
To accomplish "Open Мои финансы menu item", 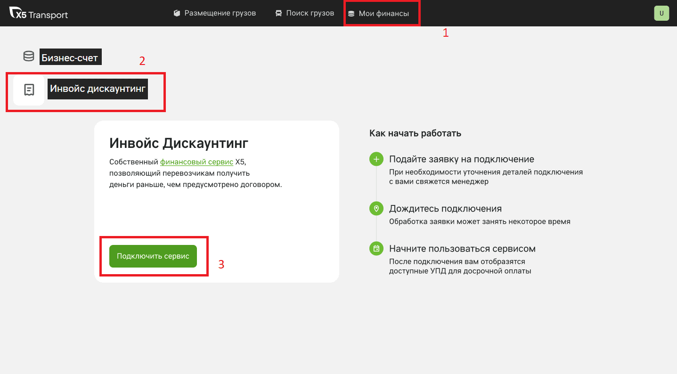I will 378,14.
